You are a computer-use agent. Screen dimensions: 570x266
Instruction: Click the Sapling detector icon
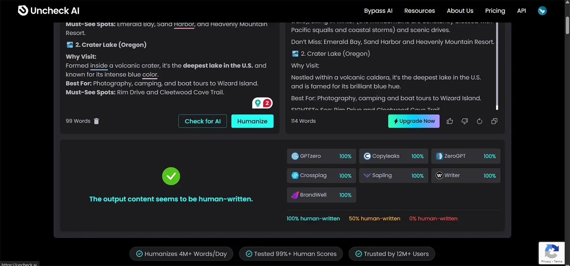[367, 175]
